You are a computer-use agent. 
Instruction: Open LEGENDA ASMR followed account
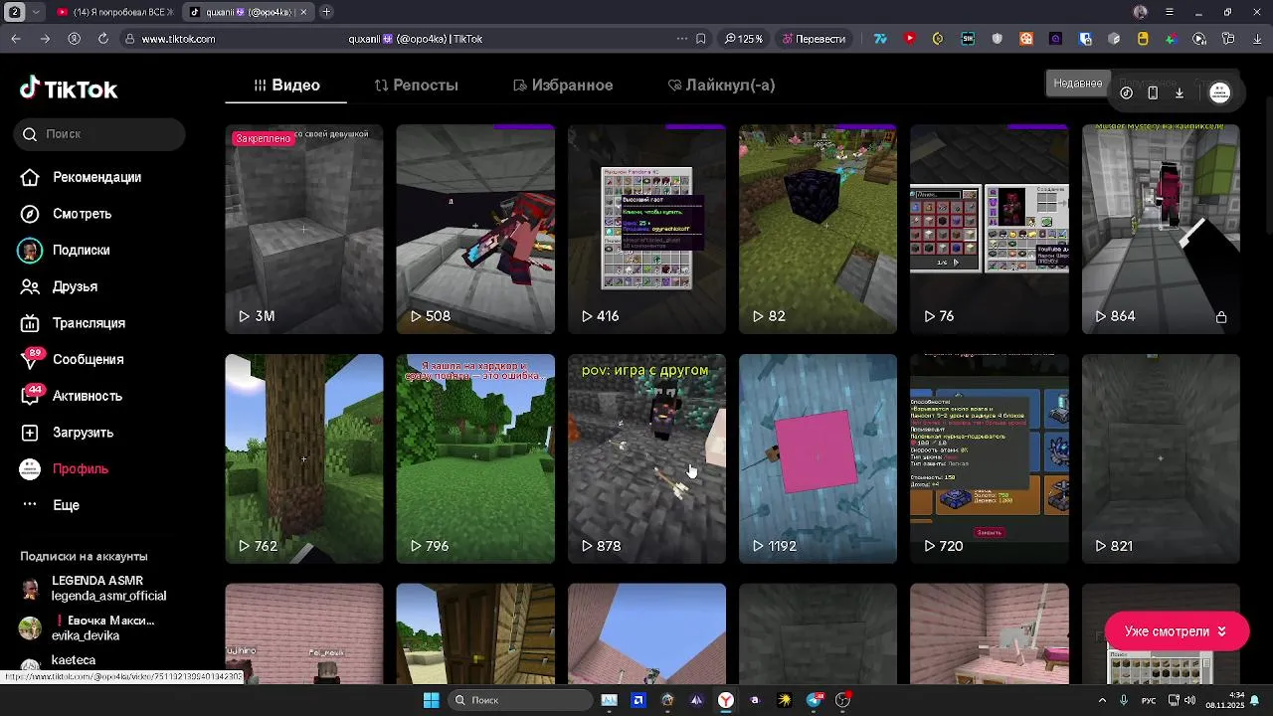point(95,588)
